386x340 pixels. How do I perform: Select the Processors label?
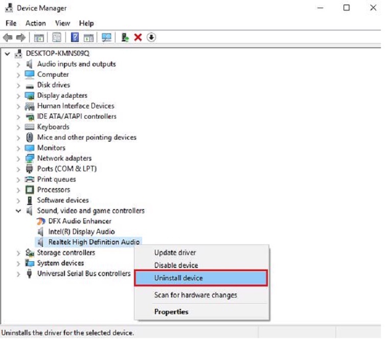click(54, 190)
